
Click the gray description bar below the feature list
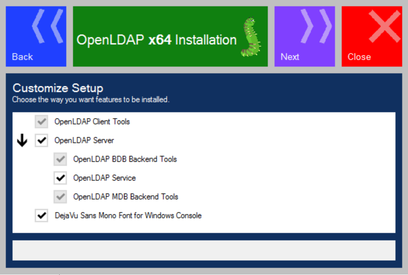tap(204, 250)
